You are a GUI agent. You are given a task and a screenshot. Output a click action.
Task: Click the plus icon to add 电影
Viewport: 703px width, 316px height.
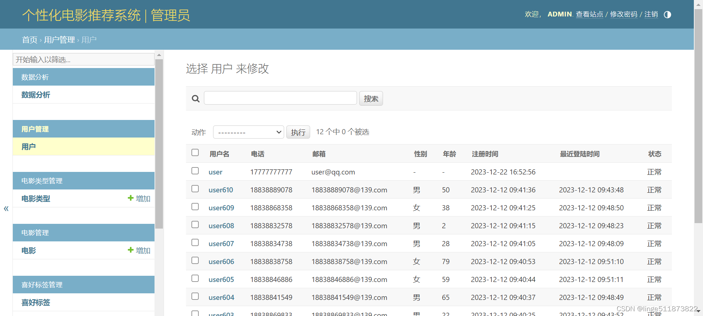[130, 250]
